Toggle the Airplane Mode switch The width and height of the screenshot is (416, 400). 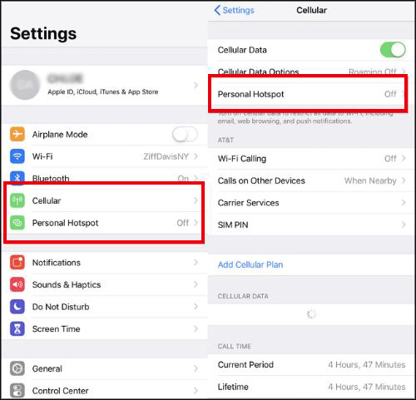pos(185,135)
